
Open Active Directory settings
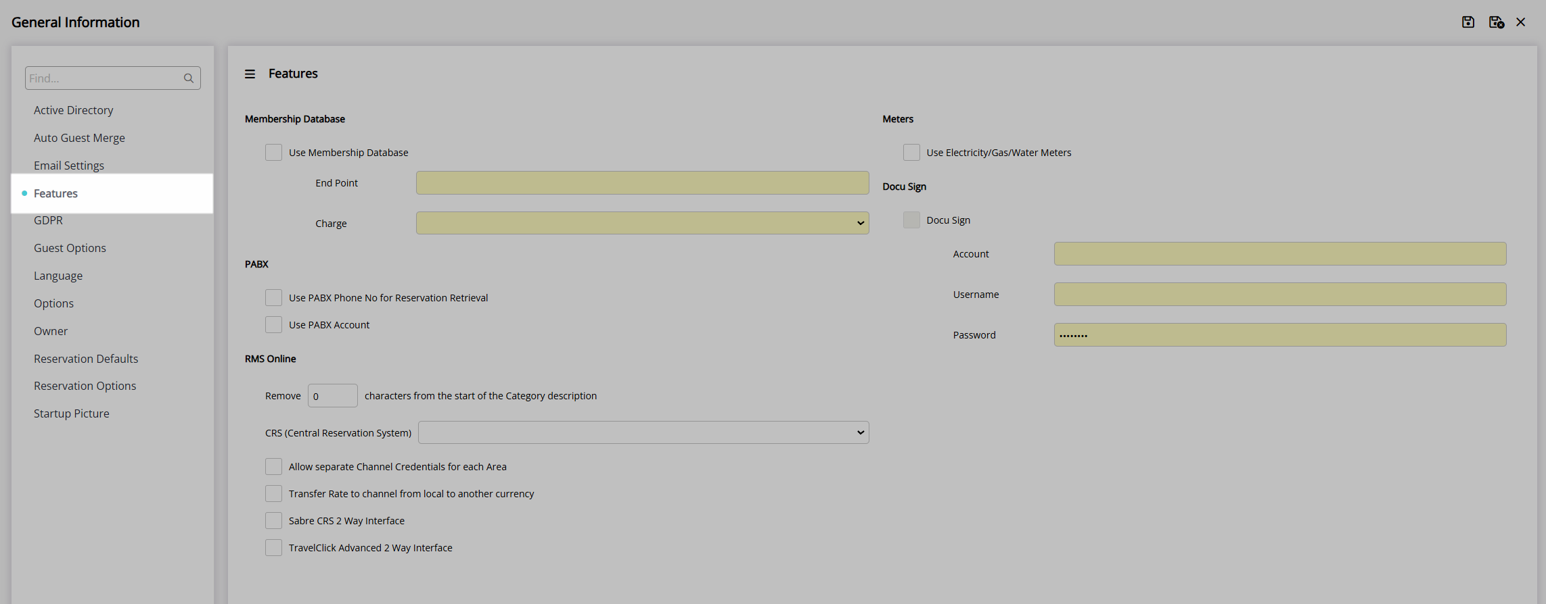(x=73, y=110)
